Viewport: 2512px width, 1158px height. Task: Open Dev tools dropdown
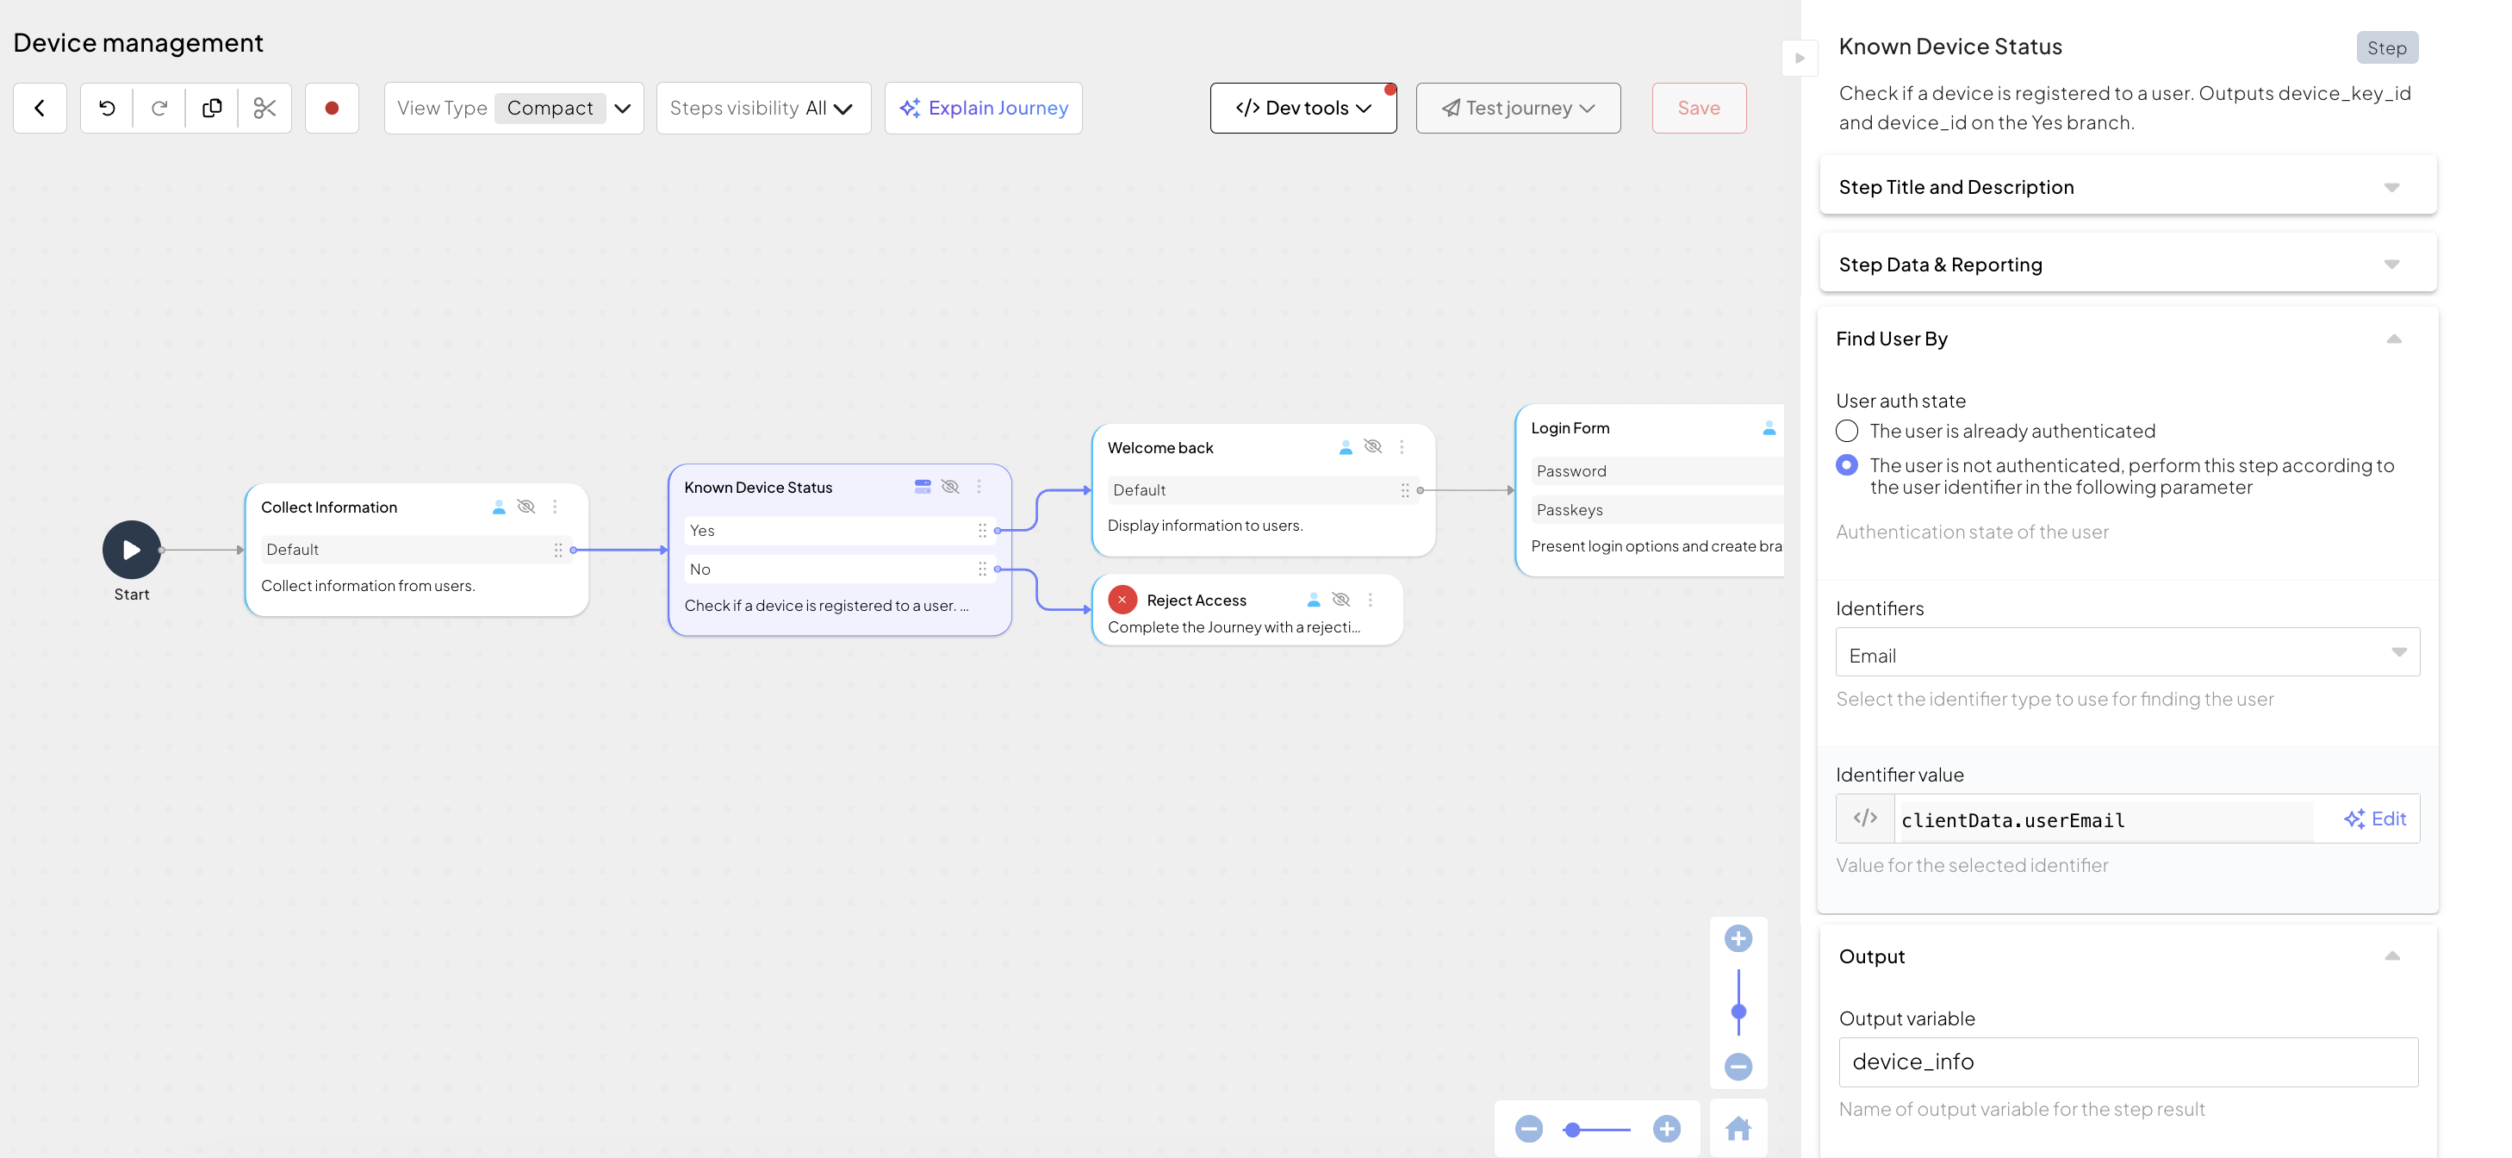[1303, 108]
